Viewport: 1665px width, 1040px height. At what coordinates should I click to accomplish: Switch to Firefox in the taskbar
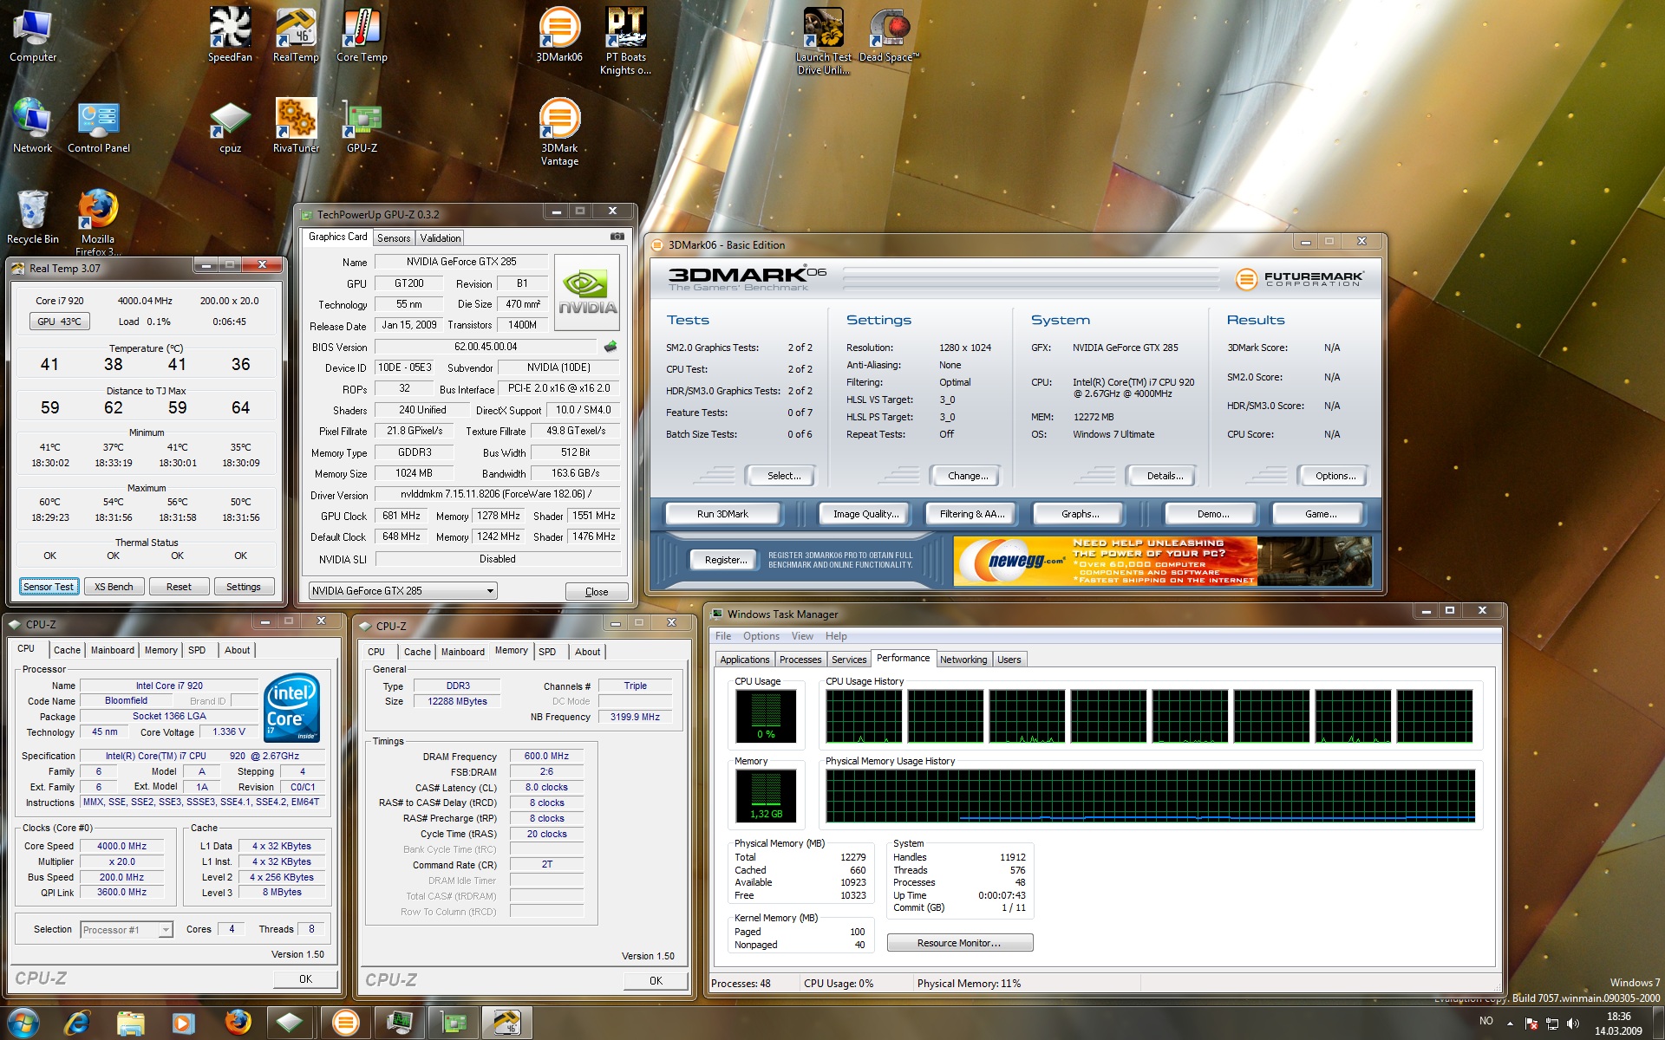pos(238,1023)
